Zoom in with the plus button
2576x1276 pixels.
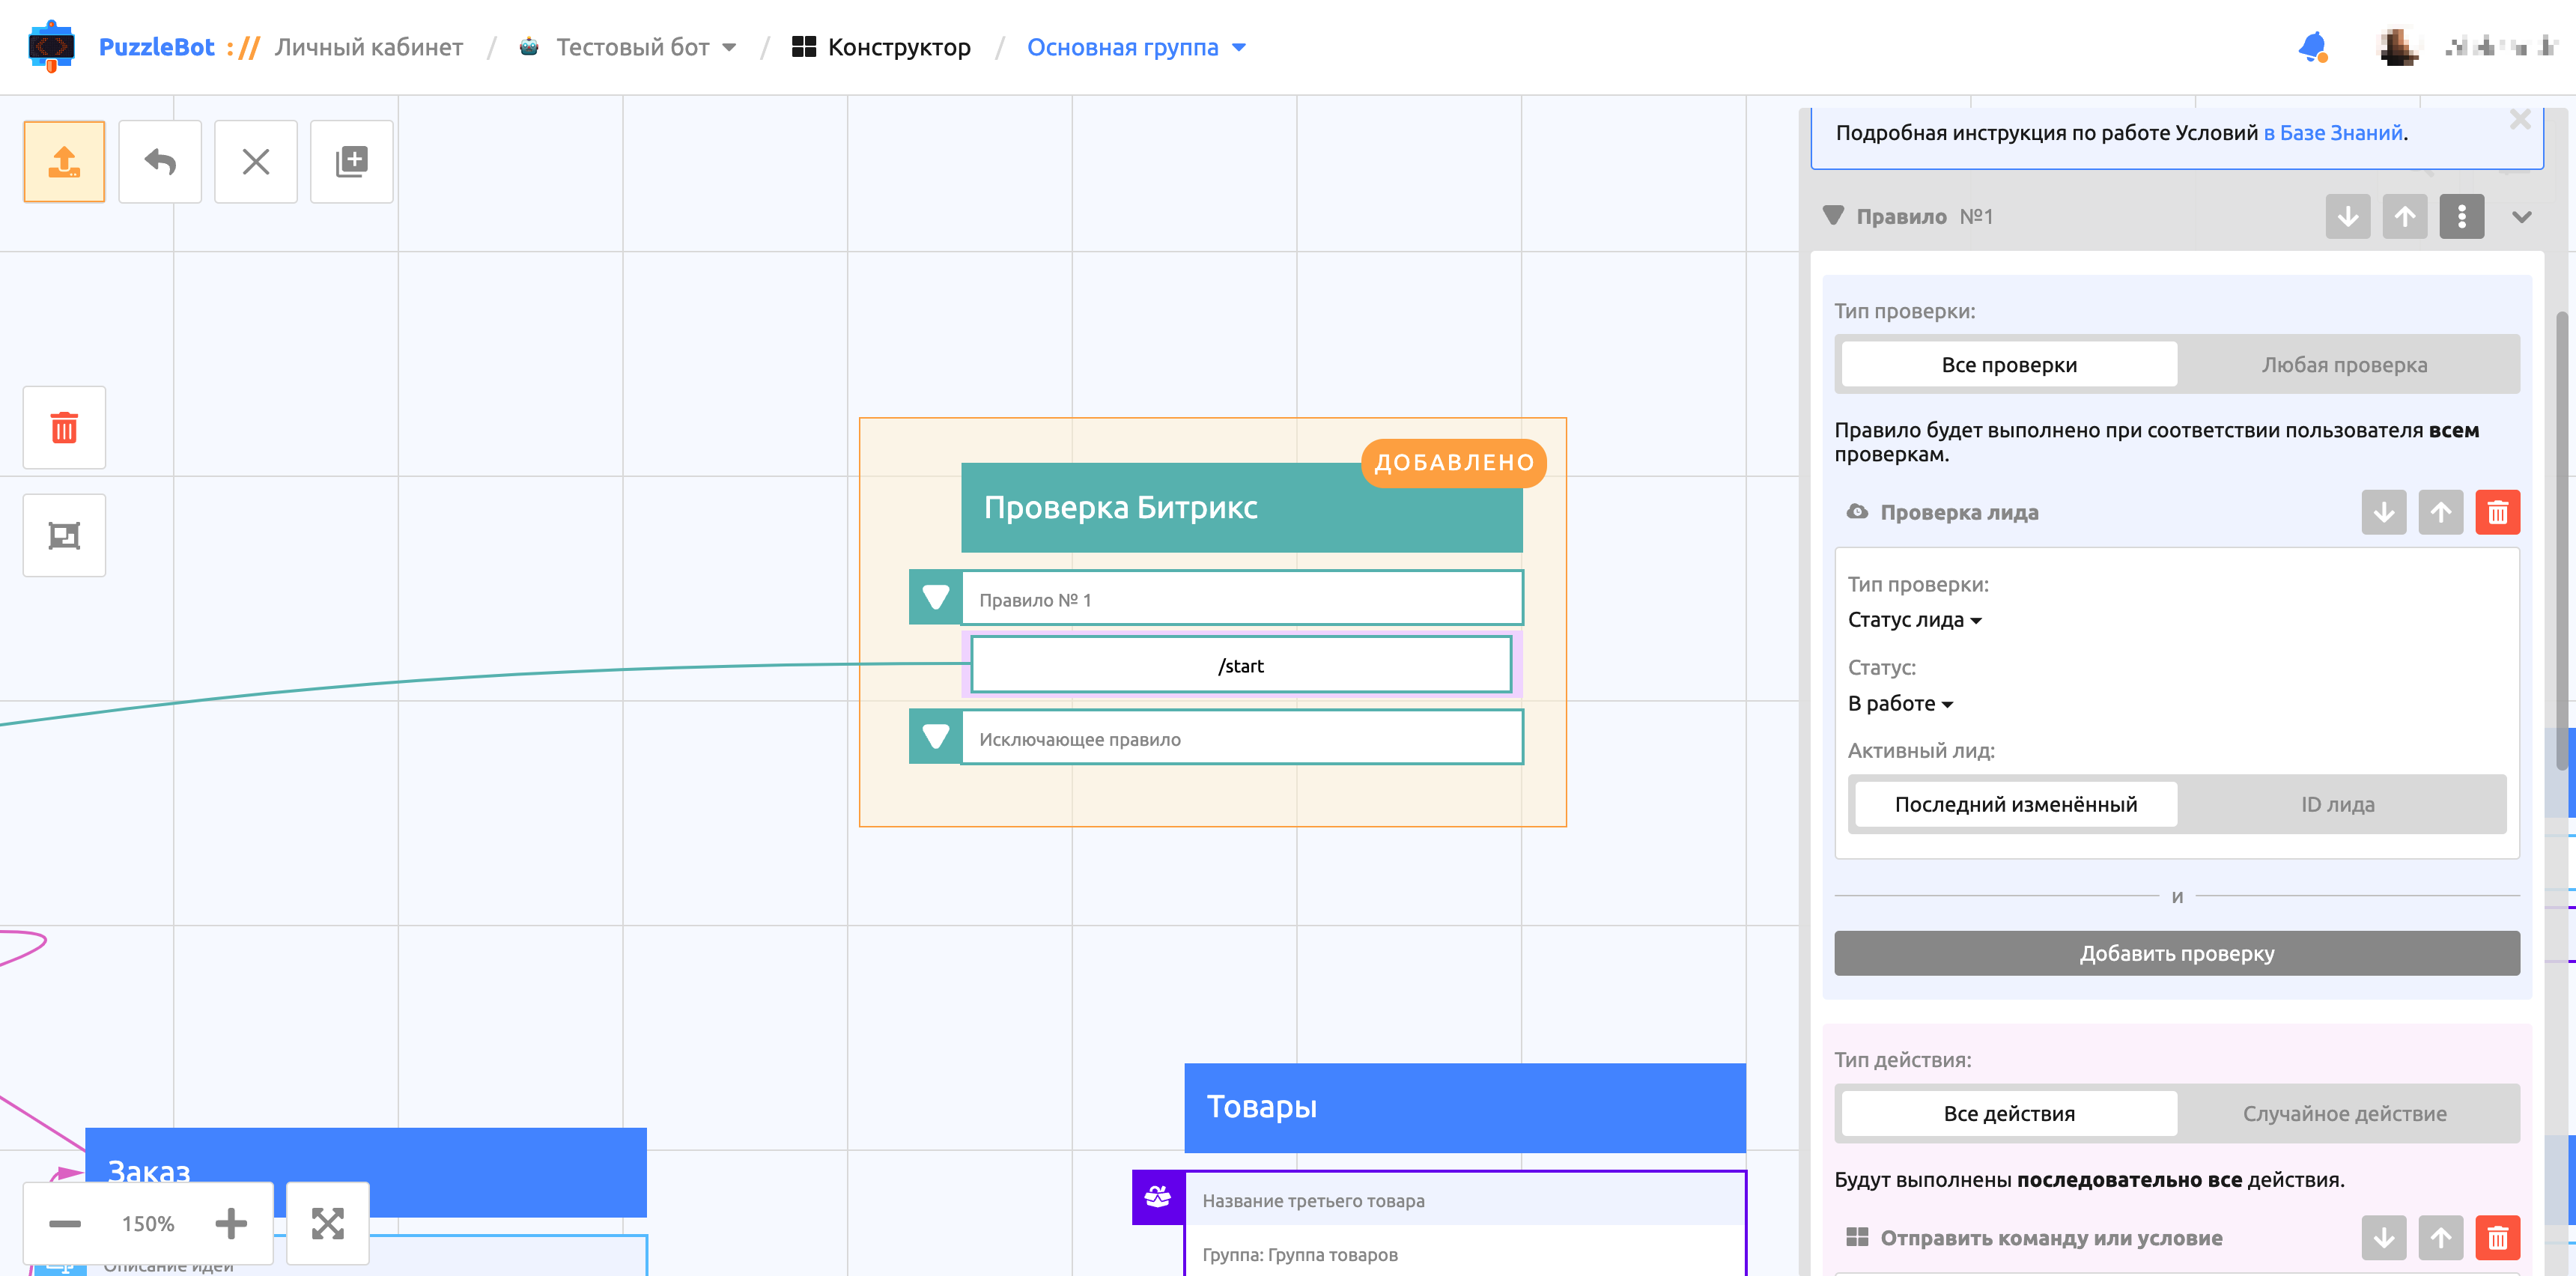click(x=231, y=1223)
